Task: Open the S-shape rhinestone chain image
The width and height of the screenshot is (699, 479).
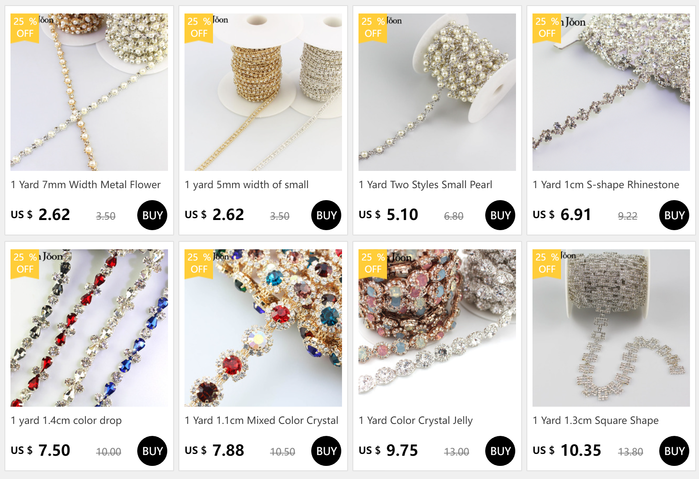Action: tap(611, 92)
